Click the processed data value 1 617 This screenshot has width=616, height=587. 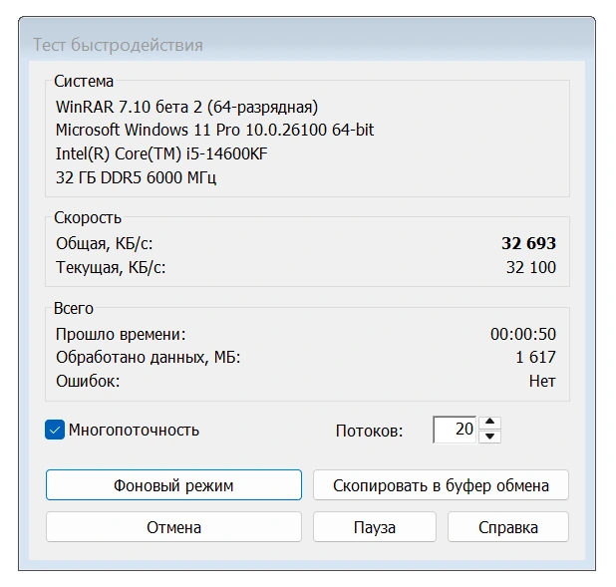point(535,357)
